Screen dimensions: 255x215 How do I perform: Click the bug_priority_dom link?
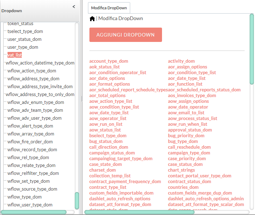186,136
